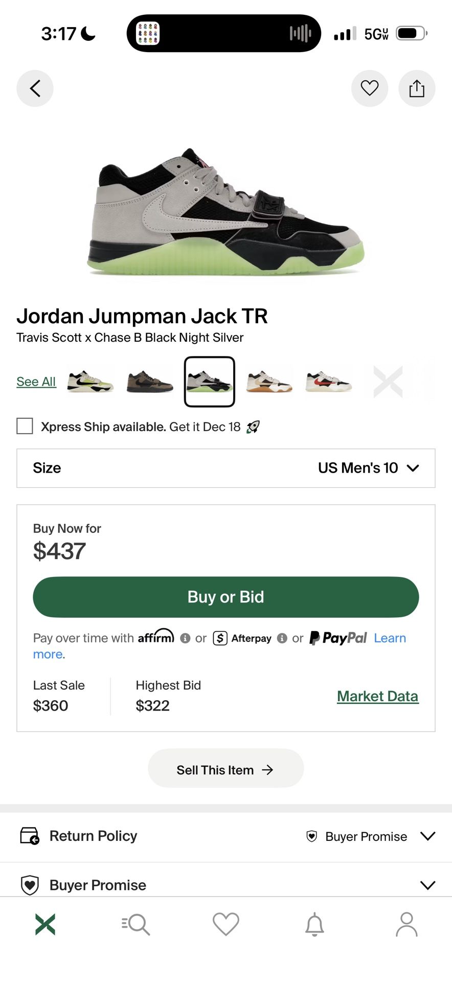
Task: Enable the Xpress Ship checkbox
Action: [25, 426]
